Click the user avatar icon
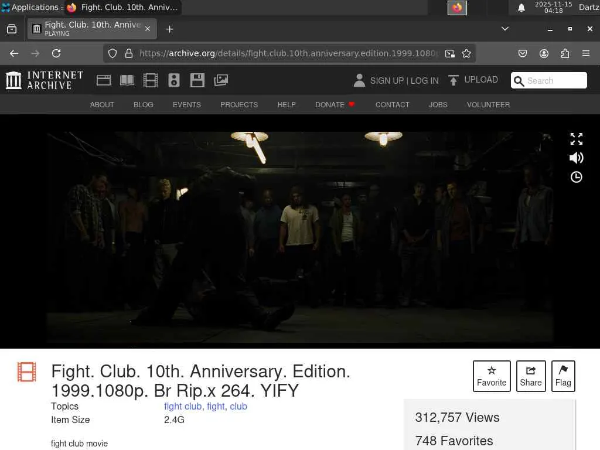 pyautogui.click(x=359, y=80)
